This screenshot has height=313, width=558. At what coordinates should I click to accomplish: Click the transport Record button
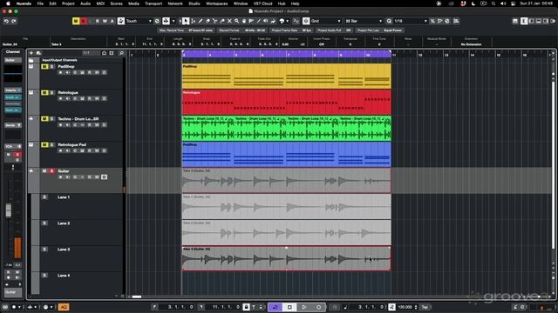click(318, 307)
